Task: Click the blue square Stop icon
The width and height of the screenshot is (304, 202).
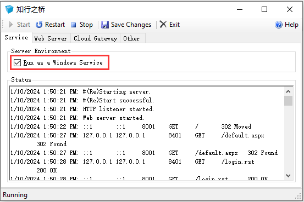Action: pyautogui.click(x=73, y=25)
